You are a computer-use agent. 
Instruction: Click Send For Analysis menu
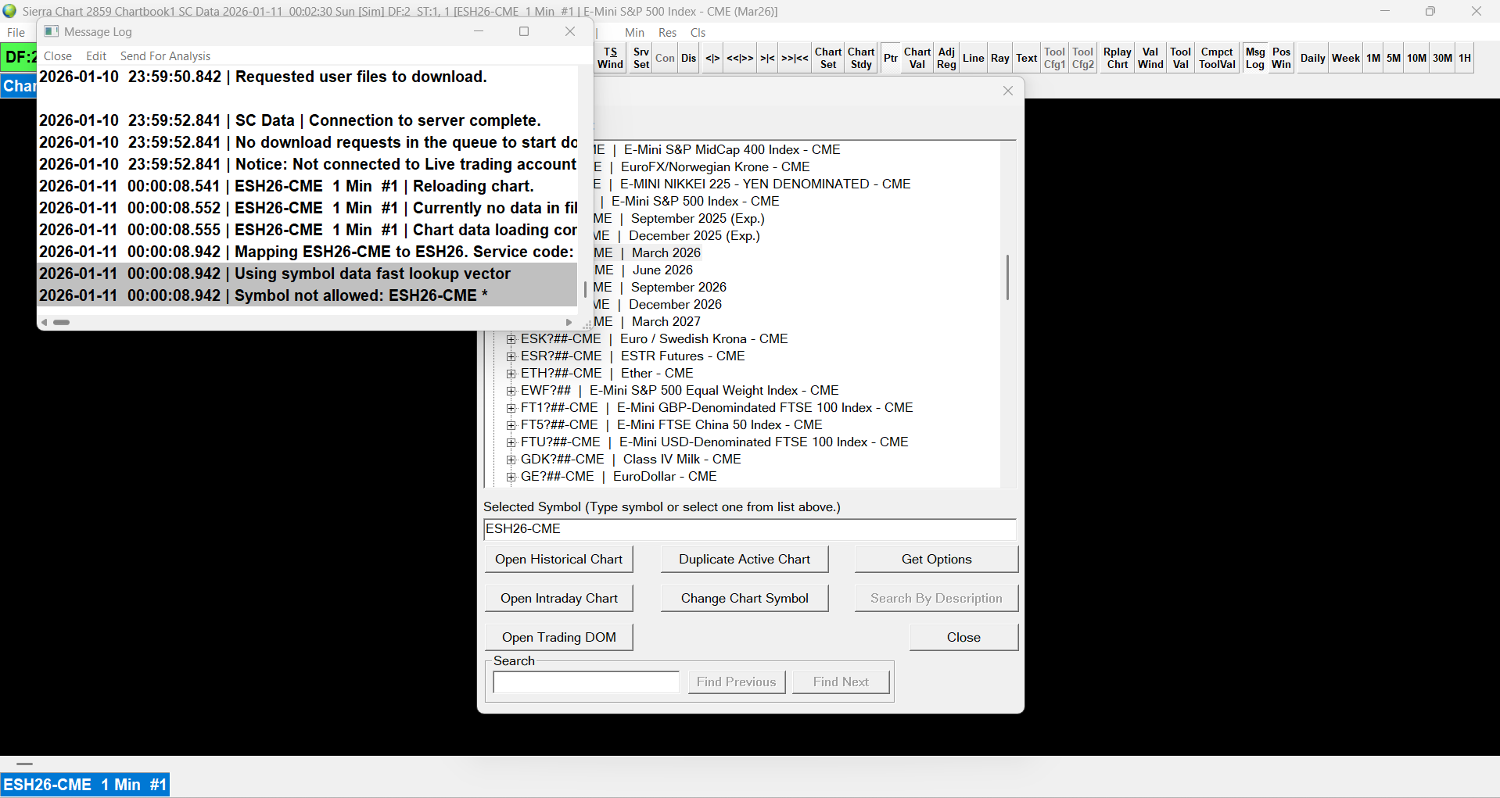tap(165, 56)
